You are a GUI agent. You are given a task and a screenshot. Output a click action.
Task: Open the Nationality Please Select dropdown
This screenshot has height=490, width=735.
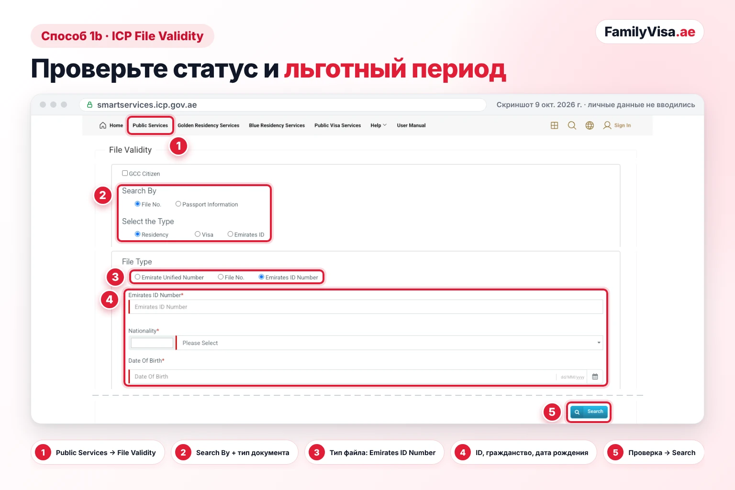[x=390, y=343]
